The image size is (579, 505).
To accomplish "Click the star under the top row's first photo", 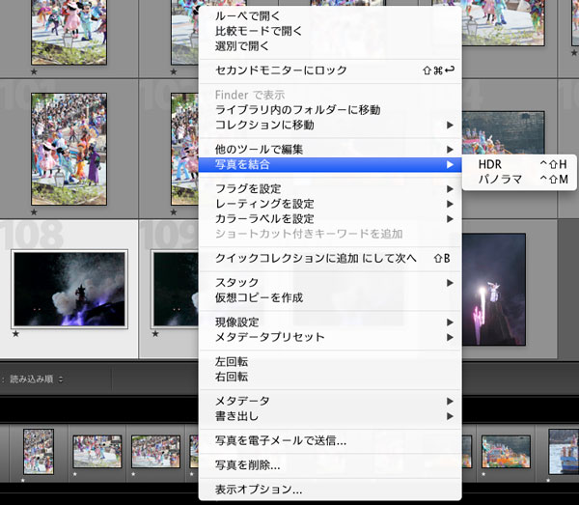I will tap(34, 71).
